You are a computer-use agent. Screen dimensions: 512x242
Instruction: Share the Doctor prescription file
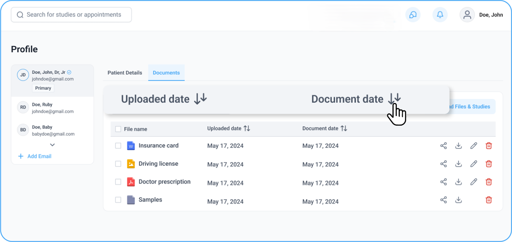[443, 182]
